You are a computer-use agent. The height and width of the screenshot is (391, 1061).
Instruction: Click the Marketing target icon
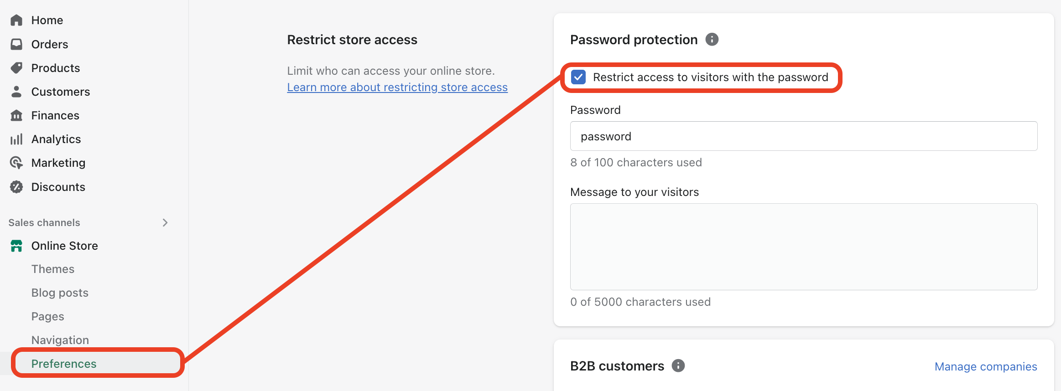coord(16,163)
